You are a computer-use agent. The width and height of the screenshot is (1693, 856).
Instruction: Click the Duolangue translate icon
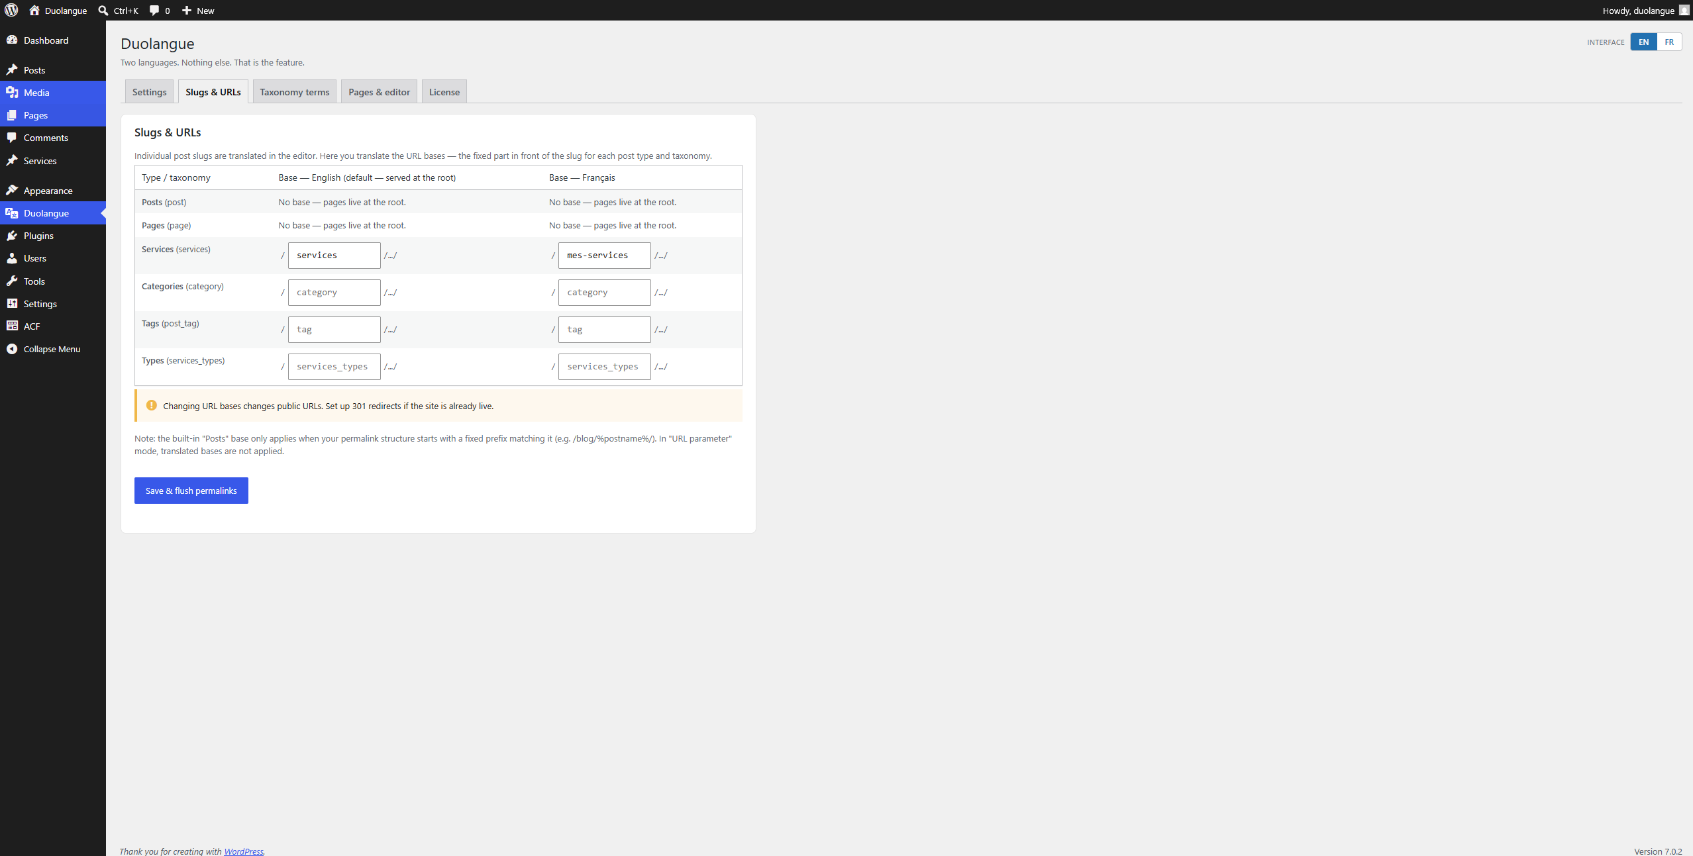tap(12, 213)
